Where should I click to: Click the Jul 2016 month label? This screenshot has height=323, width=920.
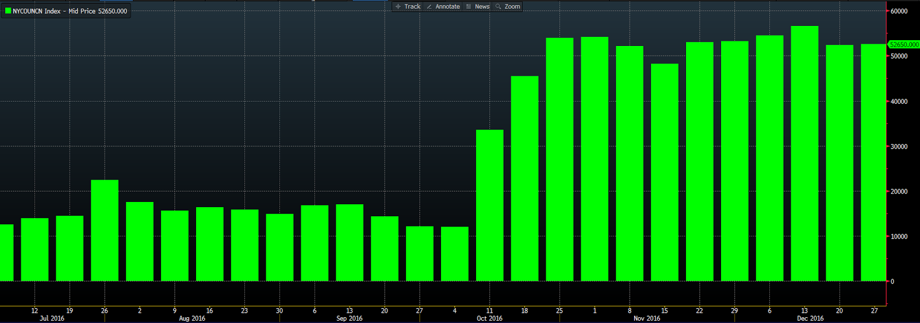coord(52,318)
